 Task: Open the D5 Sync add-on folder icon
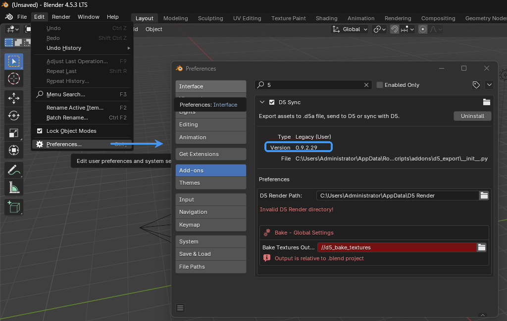coord(486,102)
